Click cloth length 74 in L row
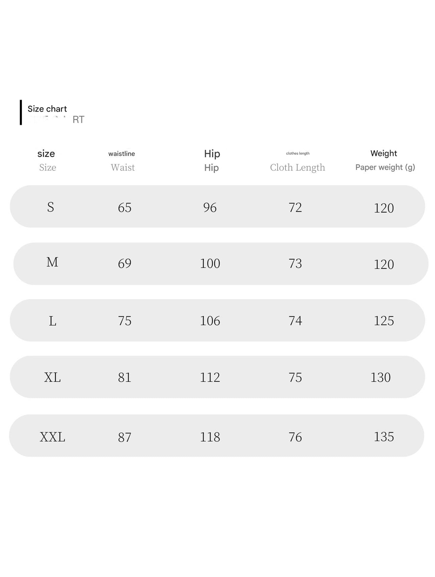The image size is (435, 577). 295,320
